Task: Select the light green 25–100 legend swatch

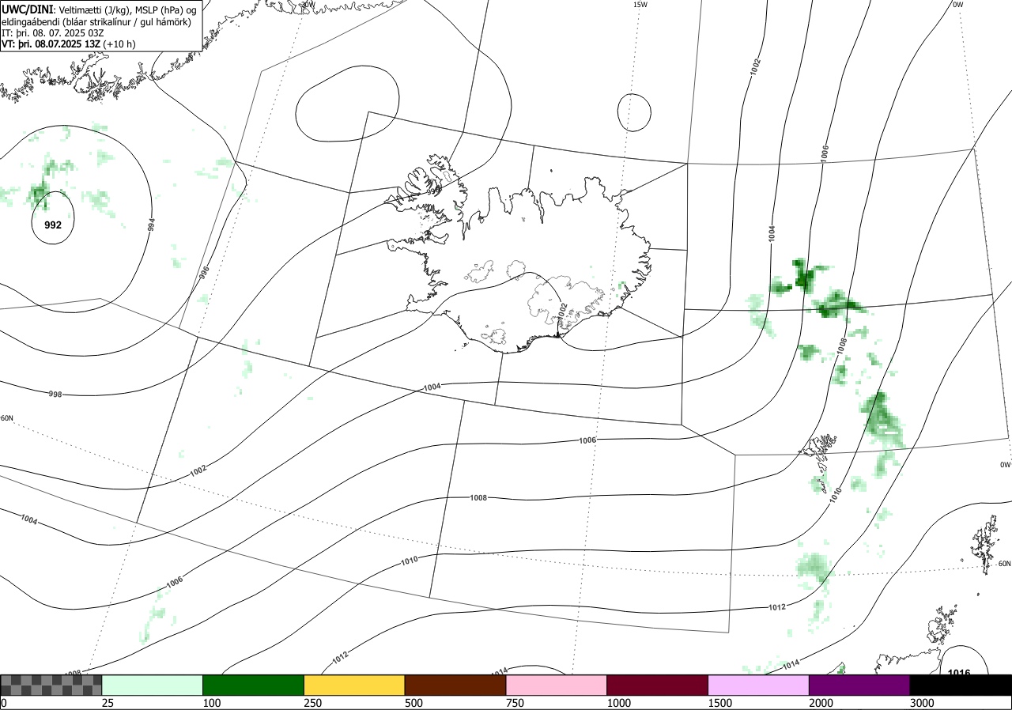Action: point(153,685)
